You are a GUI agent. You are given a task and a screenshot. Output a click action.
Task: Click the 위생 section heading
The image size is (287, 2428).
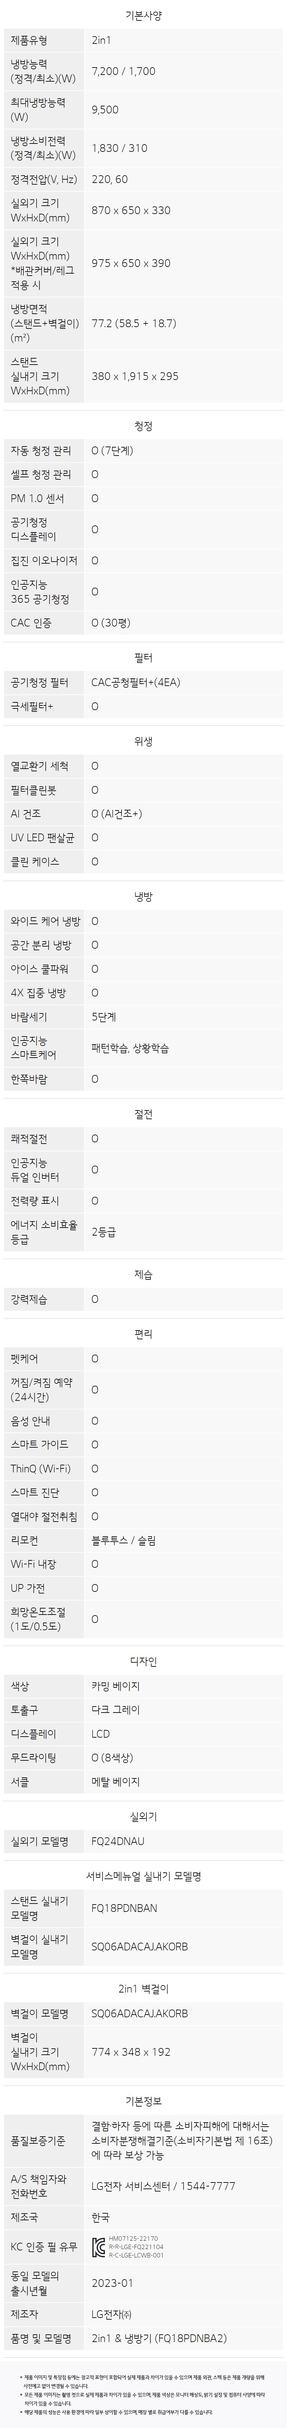click(143, 741)
